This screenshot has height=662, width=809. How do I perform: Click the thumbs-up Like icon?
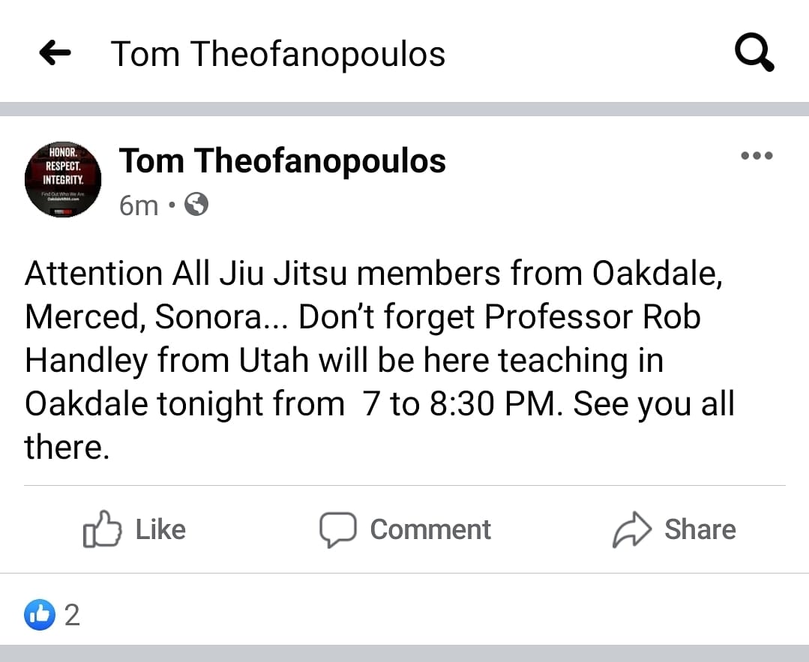[101, 529]
